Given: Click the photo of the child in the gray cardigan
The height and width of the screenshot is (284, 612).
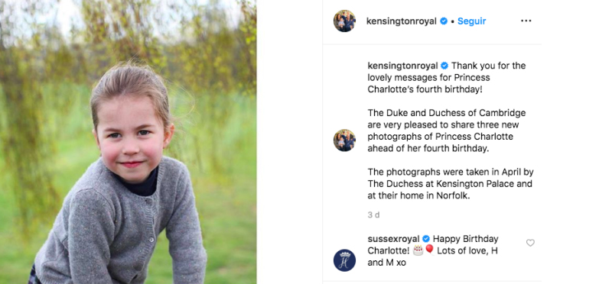Looking at the screenshot, I should pos(128,142).
